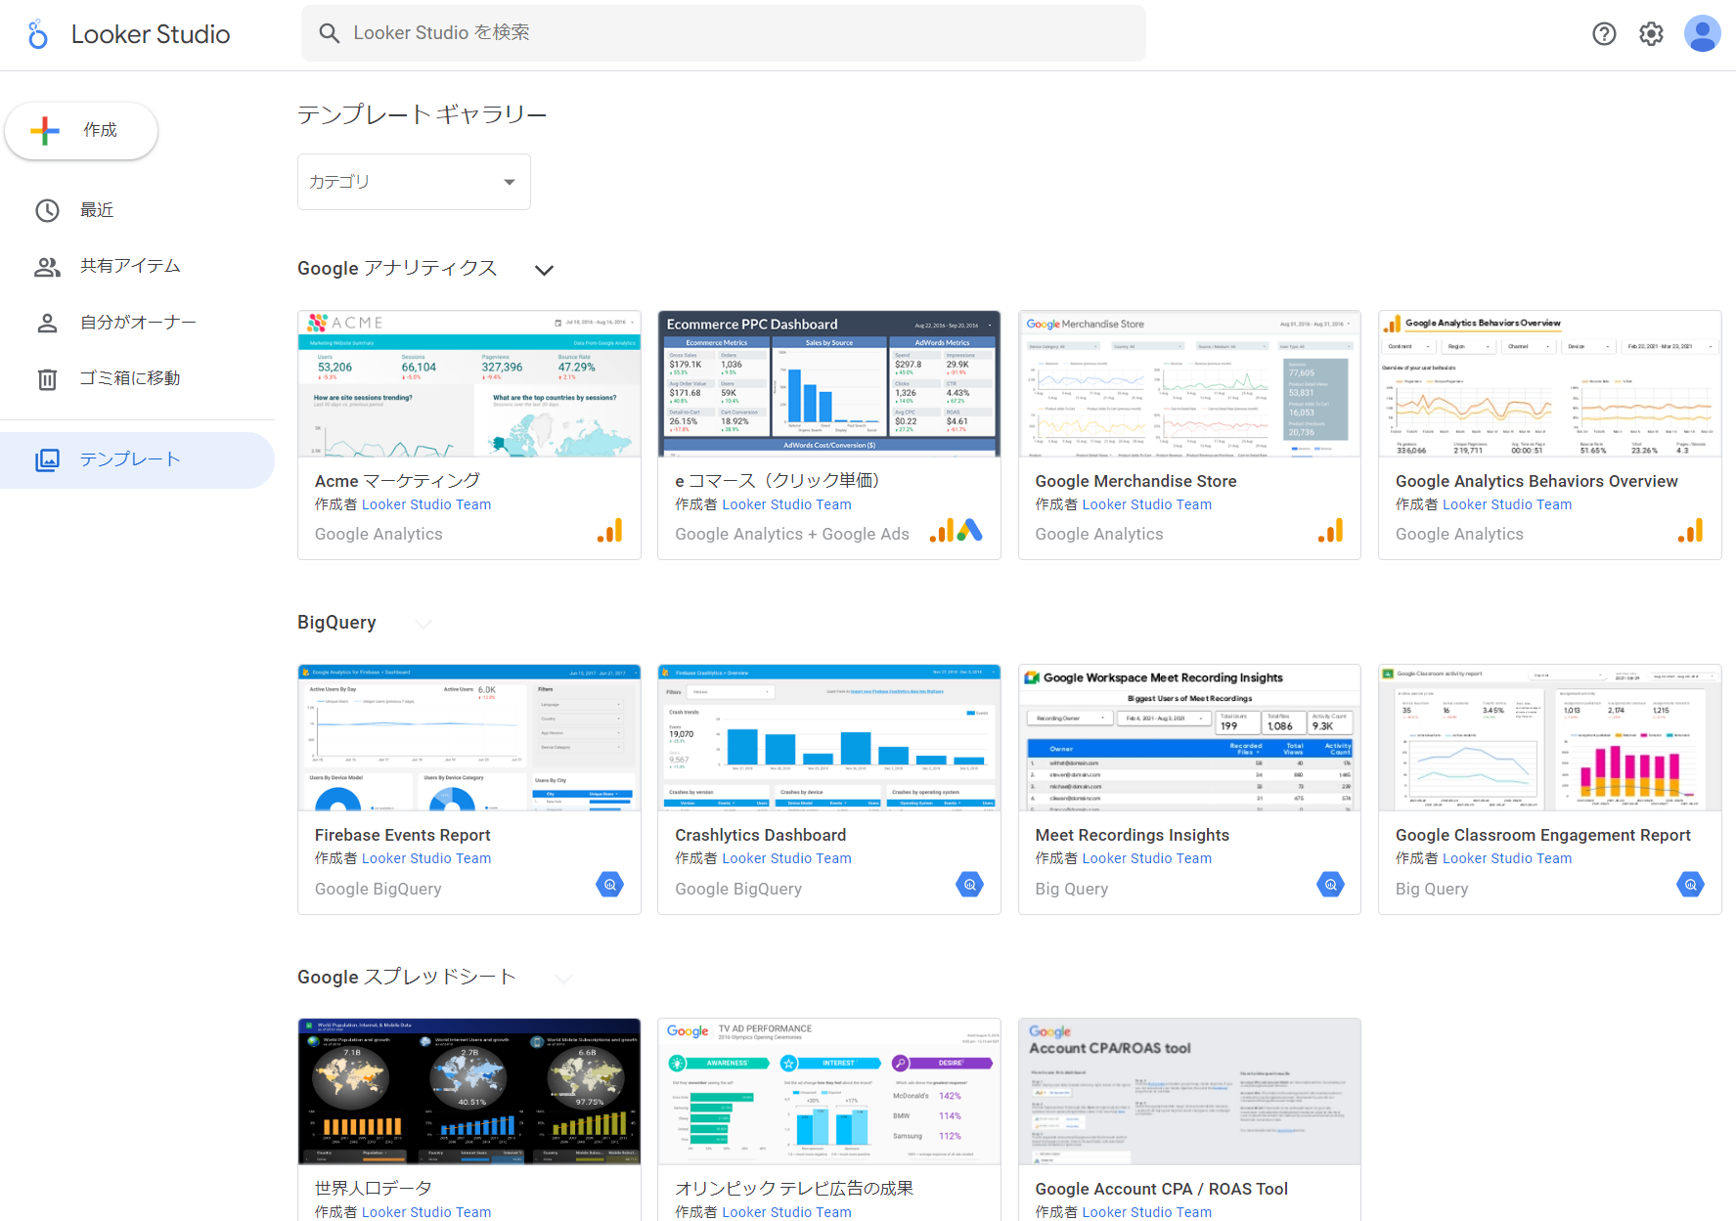Click Looker Studio Team link under Meet Recordings Insights

point(1146,858)
